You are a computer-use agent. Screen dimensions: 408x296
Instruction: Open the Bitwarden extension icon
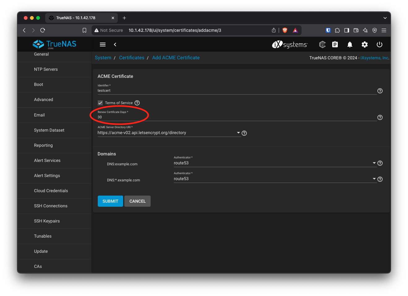pyautogui.click(x=328, y=30)
